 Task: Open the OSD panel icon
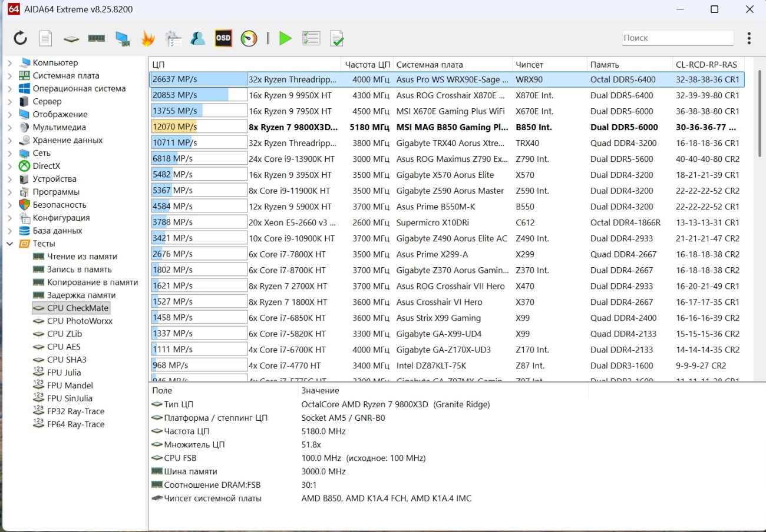pos(223,38)
